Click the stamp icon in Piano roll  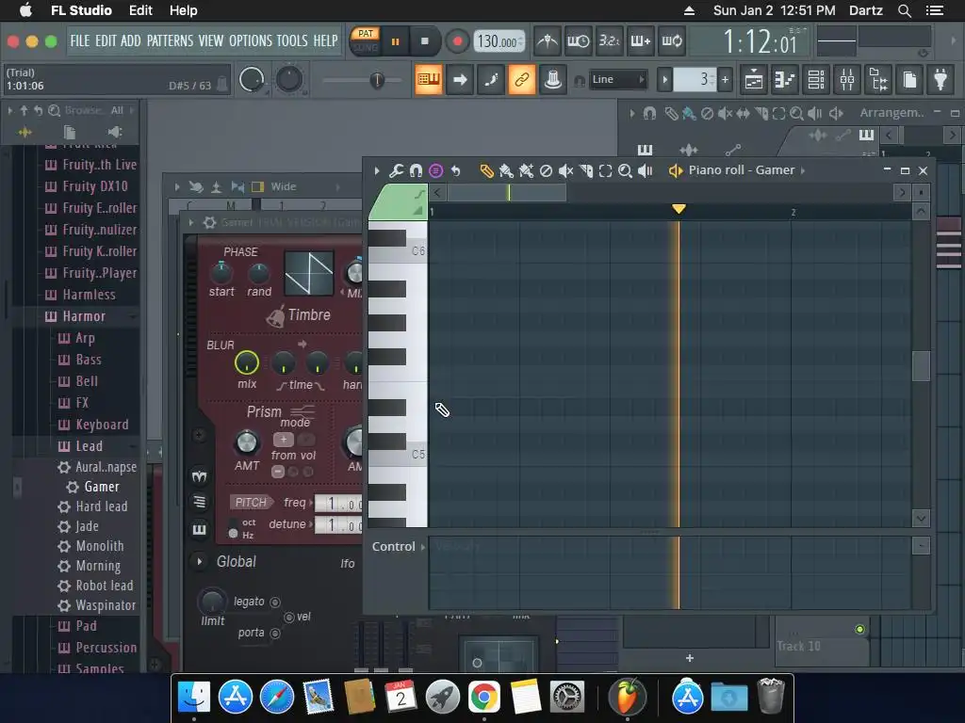pyautogui.click(x=435, y=171)
